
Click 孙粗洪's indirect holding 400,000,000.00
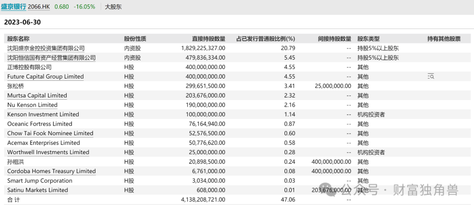click(331, 162)
